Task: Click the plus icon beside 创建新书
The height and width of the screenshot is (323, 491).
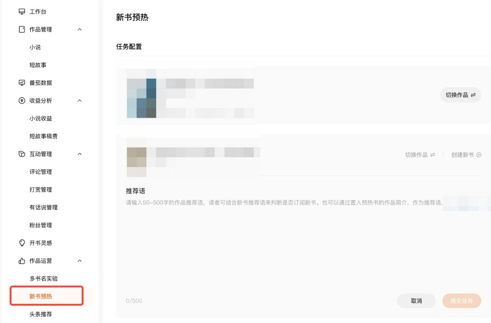Action: [478, 155]
